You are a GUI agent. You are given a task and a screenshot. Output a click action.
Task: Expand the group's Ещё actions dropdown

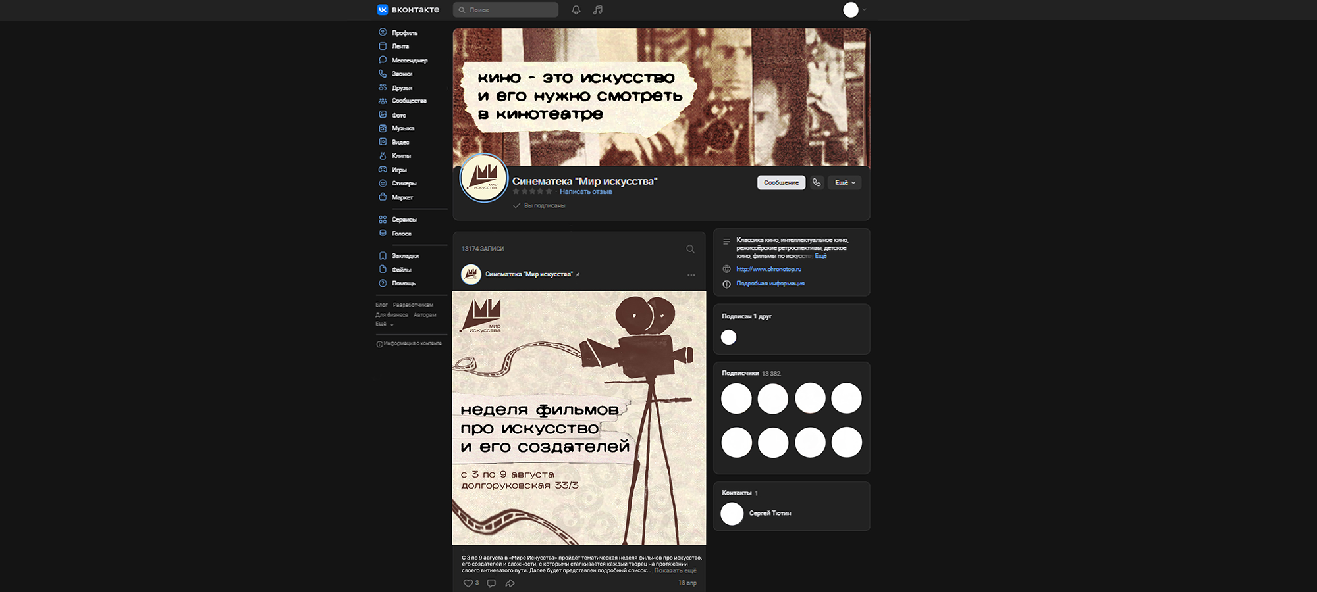pos(845,182)
